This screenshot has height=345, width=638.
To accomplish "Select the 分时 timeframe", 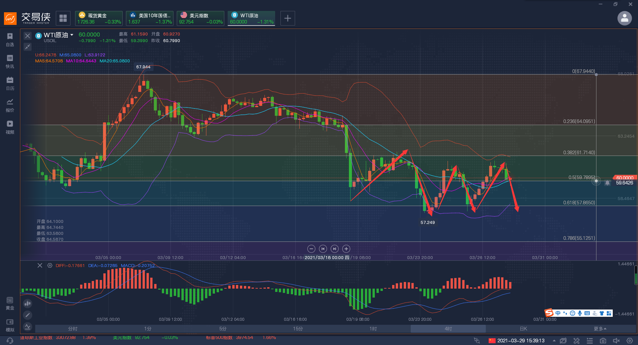I will coord(73,329).
